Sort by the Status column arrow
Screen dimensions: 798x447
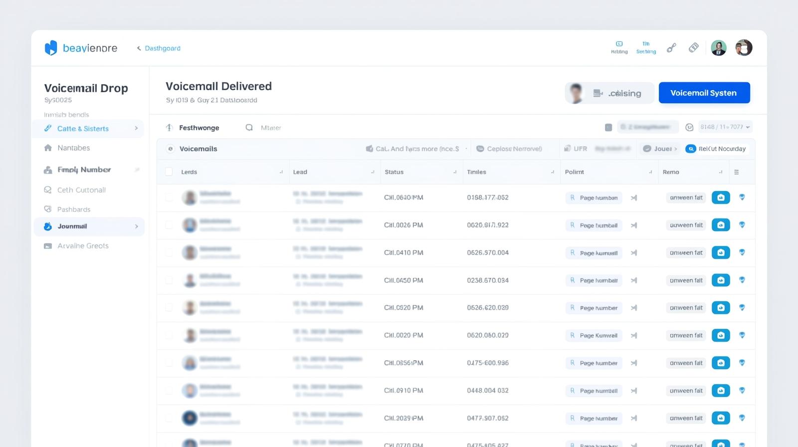click(x=455, y=172)
